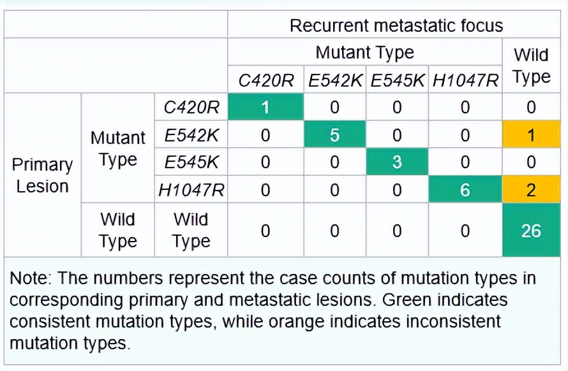
Task: Select the H1047R row label
Action: 191,189
